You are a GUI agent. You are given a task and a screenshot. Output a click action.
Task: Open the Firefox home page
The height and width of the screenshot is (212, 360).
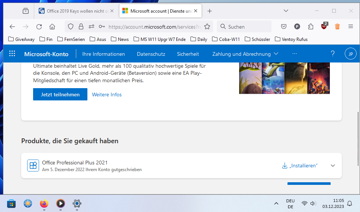pos(52,27)
